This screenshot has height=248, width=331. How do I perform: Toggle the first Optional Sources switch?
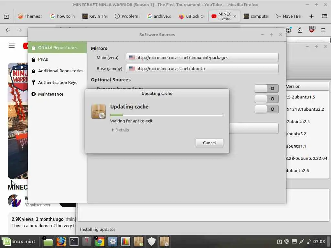[266, 88]
